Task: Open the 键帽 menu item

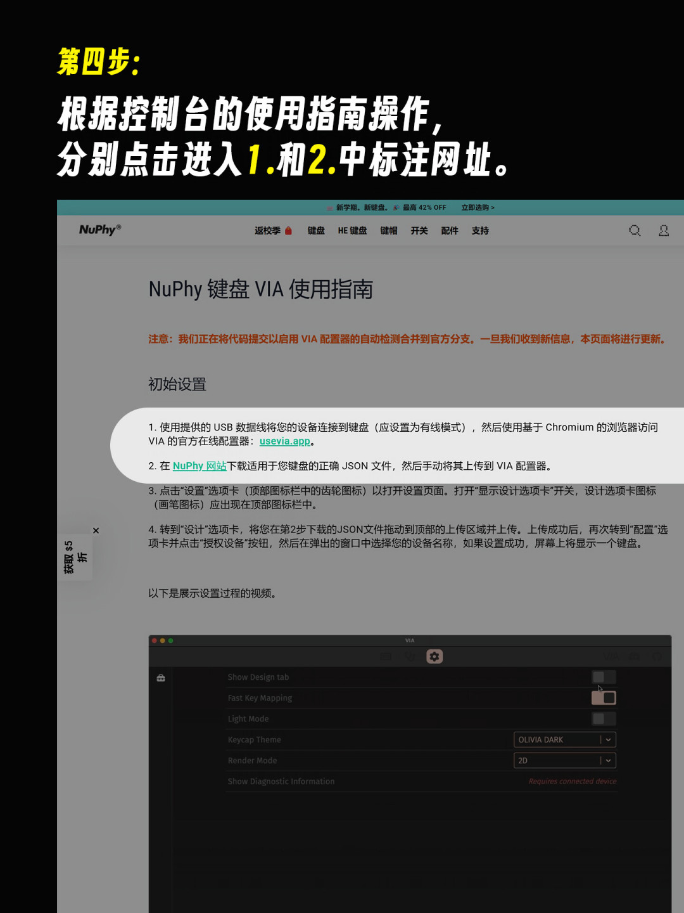Action: pyautogui.click(x=389, y=231)
